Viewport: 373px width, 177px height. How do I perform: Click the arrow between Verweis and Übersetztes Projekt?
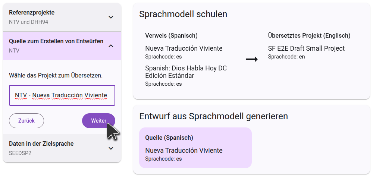(252, 60)
